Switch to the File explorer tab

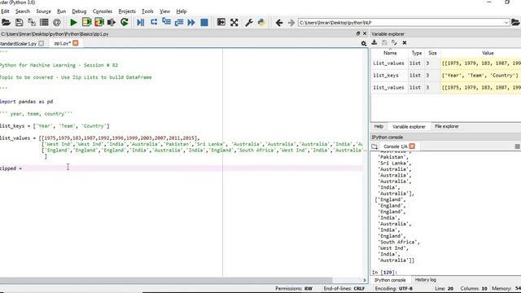447,126
